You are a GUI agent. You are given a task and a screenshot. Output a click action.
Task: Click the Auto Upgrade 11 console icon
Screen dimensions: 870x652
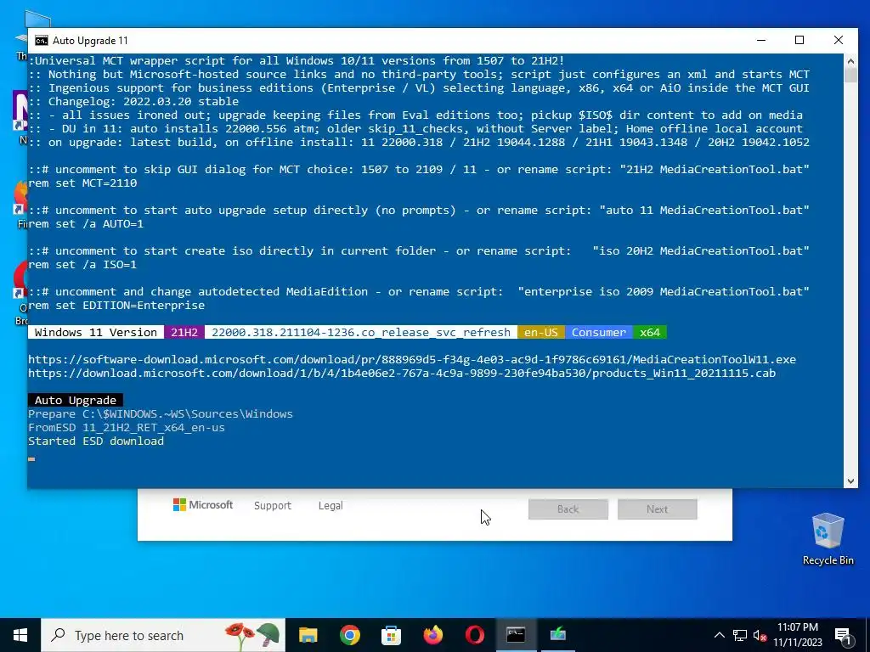click(x=41, y=41)
